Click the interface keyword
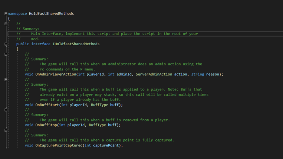This screenshot has height=159, width=283. click(41, 44)
